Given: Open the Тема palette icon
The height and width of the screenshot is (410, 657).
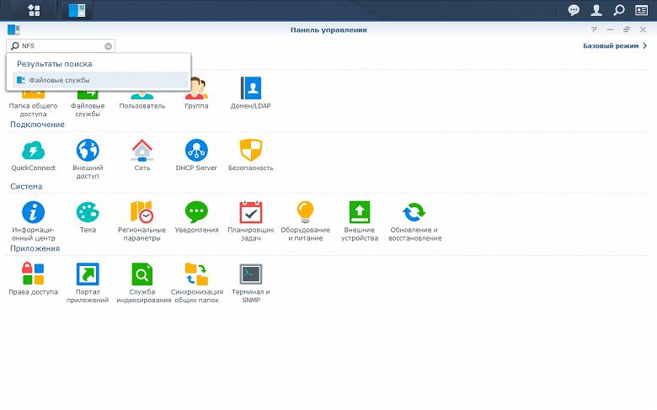Looking at the screenshot, I should 88,212.
